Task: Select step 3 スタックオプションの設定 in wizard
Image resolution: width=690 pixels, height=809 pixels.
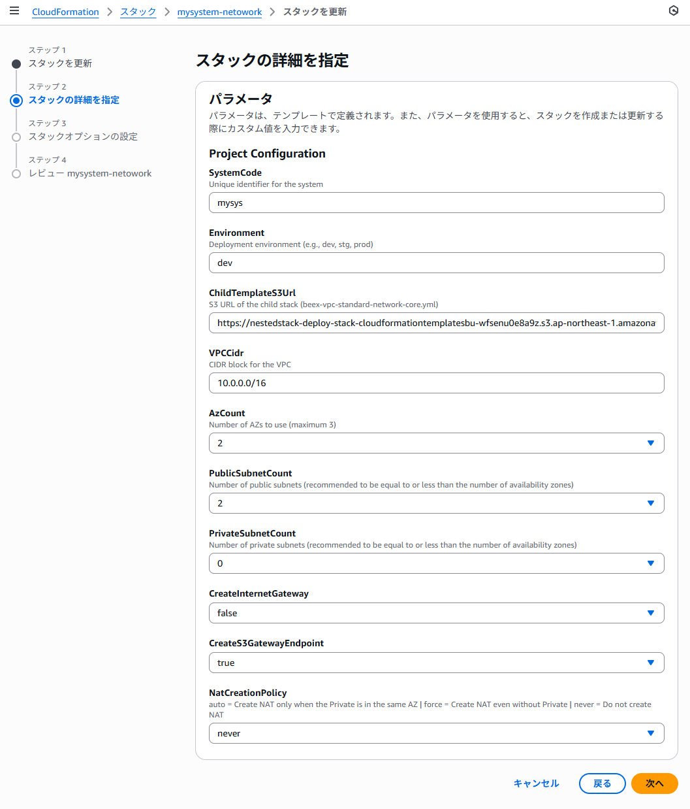Action: 83,137
